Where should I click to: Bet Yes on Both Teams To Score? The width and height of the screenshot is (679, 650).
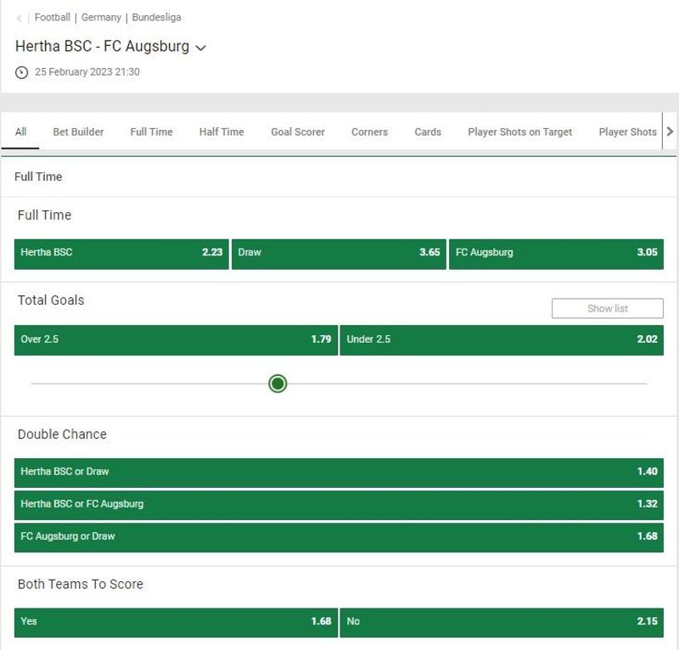coord(176,623)
